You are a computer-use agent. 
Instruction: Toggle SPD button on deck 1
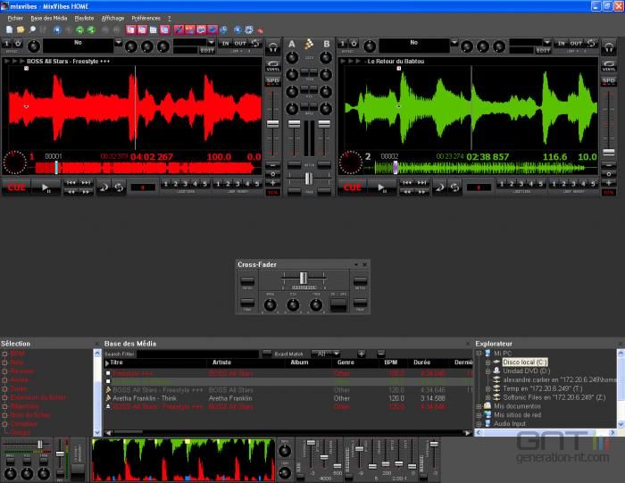(273, 81)
